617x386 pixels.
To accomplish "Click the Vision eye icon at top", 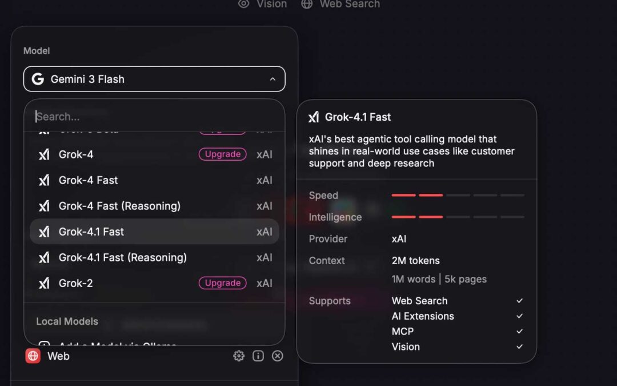I will point(243,4).
